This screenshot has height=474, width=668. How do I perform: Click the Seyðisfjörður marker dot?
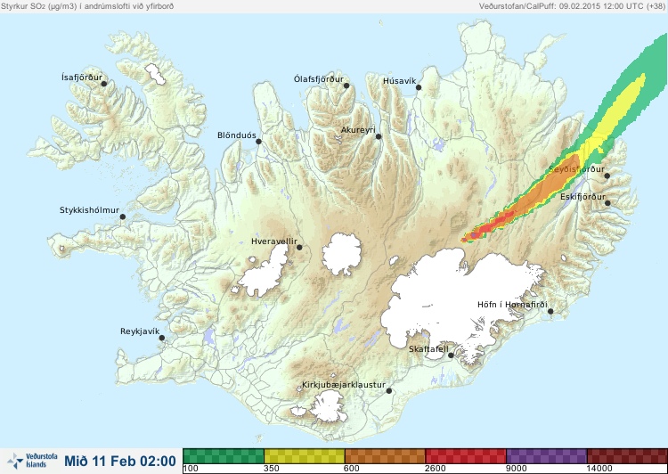pyautogui.click(x=607, y=176)
